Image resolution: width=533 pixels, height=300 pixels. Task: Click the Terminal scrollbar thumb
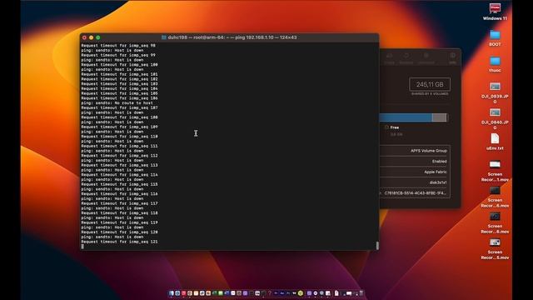pyautogui.click(x=377, y=246)
